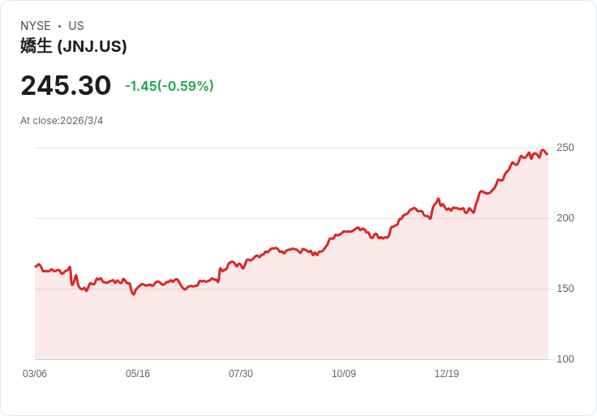Click the NYSE exchange label
597x416 pixels.
(x=36, y=26)
